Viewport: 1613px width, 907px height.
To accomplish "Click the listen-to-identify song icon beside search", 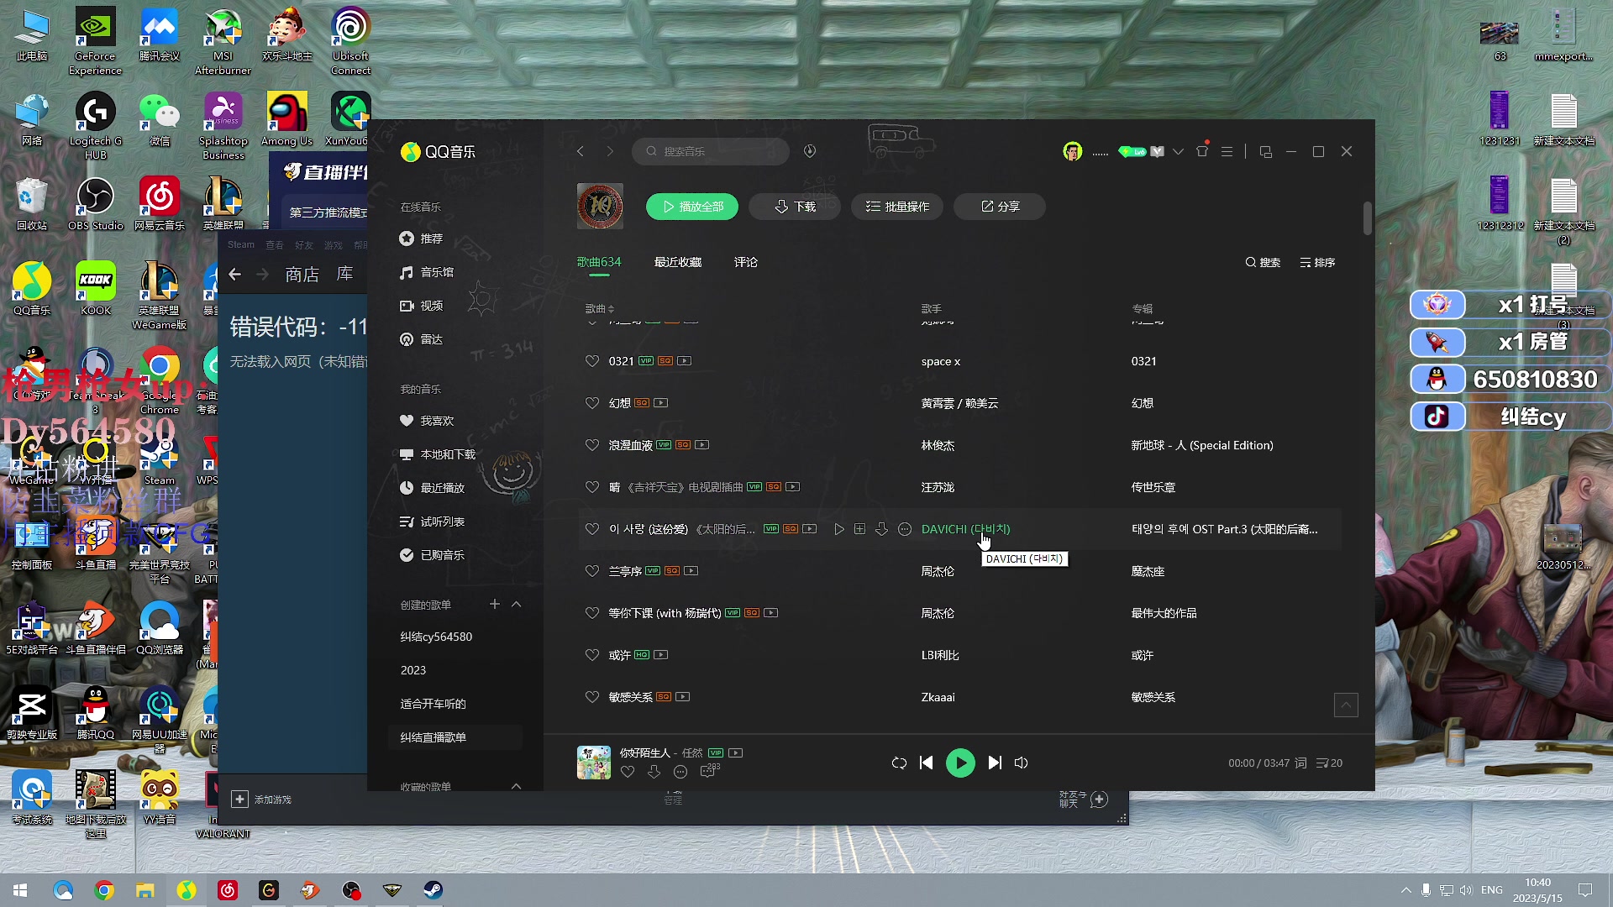I will [x=810, y=151].
